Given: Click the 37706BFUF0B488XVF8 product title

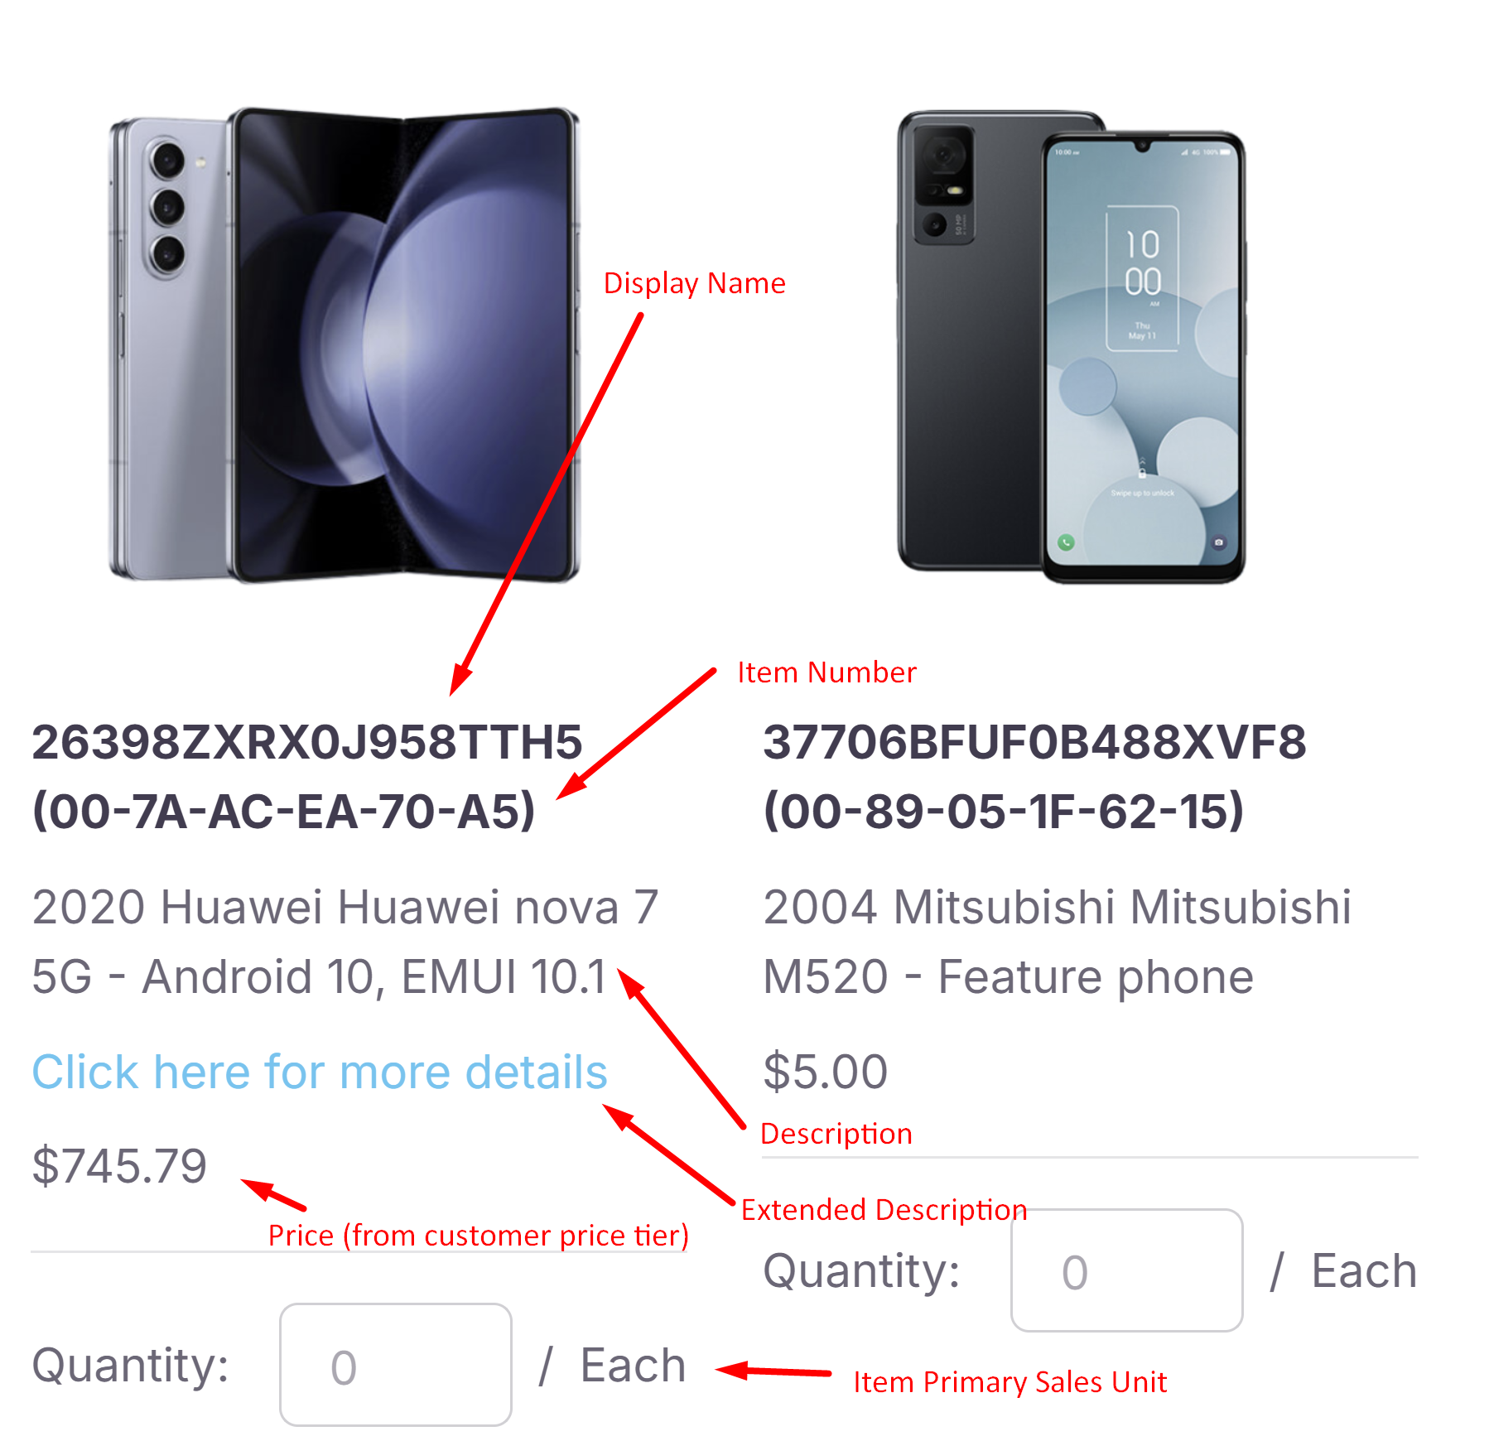Looking at the screenshot, I should pyautogui.click(x=1034, y=742).
